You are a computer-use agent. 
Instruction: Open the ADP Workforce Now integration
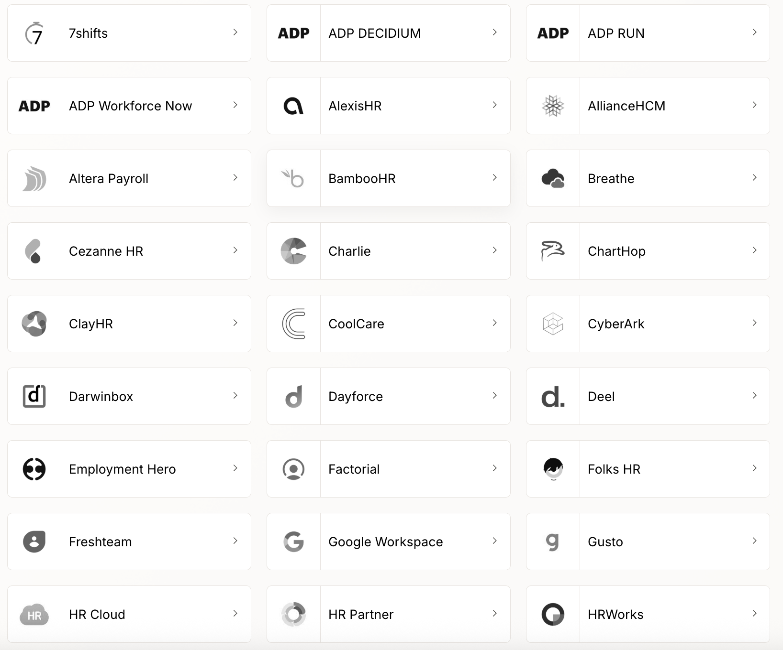coord(129,106)
